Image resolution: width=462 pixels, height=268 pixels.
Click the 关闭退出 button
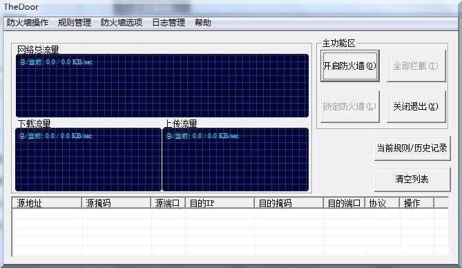pyautogui.click(x=416, y=106)
